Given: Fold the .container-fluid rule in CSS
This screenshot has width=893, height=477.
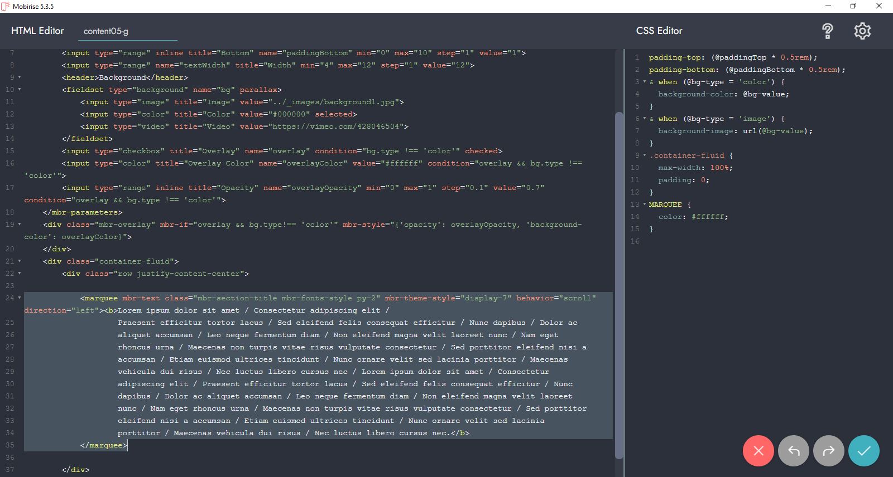Looking at the screenshot, I should (x=644, y=155).
